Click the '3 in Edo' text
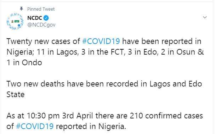The height and width of the screenshot is (134, 216). (142, 52)
